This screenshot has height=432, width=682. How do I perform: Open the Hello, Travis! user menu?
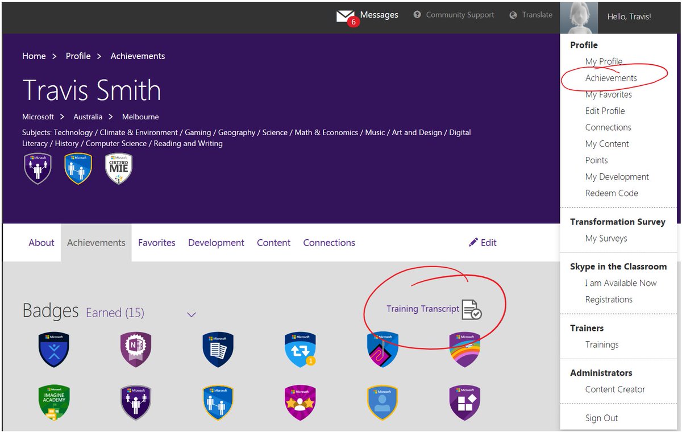click(629, 16)
